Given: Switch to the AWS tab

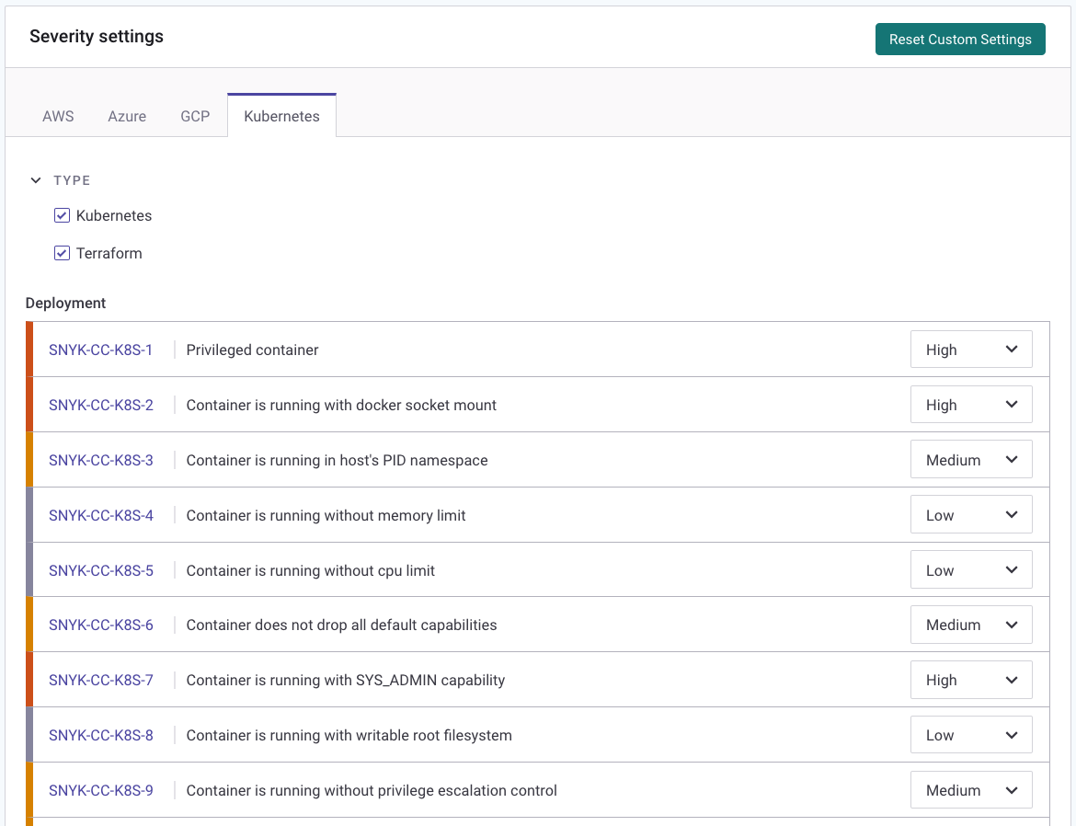Looking at the screenshot, I should [58, 117].
